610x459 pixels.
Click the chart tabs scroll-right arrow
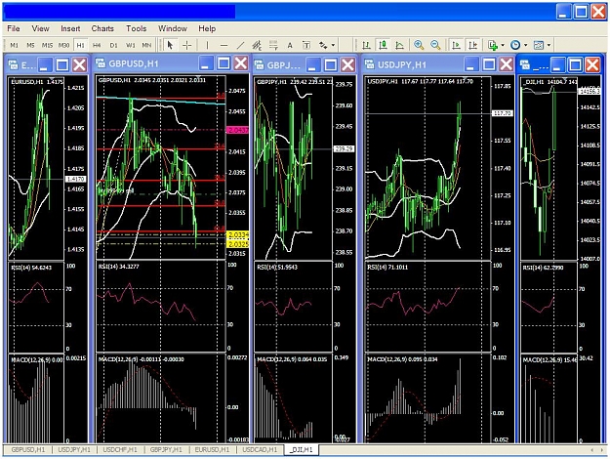pyautogui.click(x=602, y=450)
